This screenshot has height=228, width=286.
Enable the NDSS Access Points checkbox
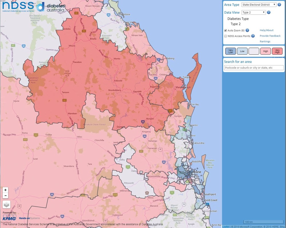point(225,36)
